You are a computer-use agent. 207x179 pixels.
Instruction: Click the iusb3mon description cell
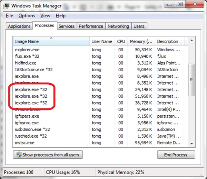pos(166,129)
